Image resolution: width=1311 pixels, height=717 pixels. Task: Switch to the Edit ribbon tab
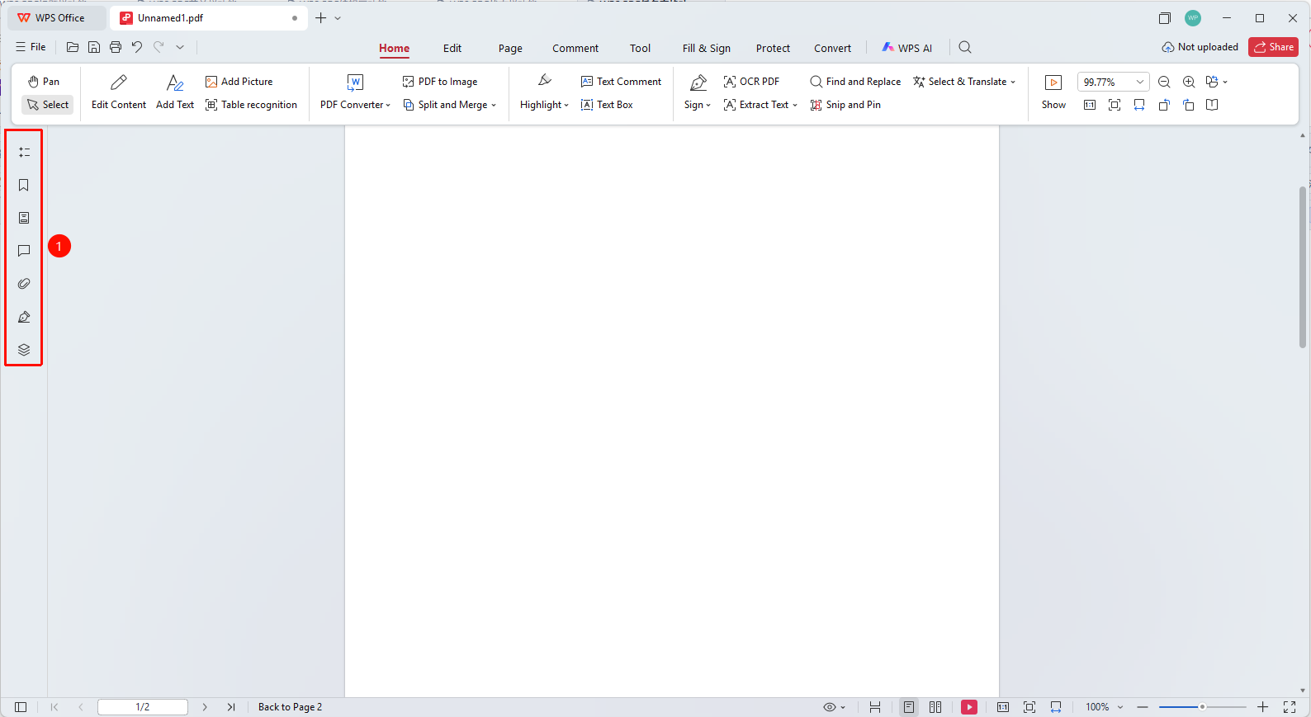(x=452, y=48)
